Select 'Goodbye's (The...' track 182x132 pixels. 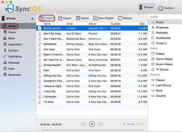point(92,81)
